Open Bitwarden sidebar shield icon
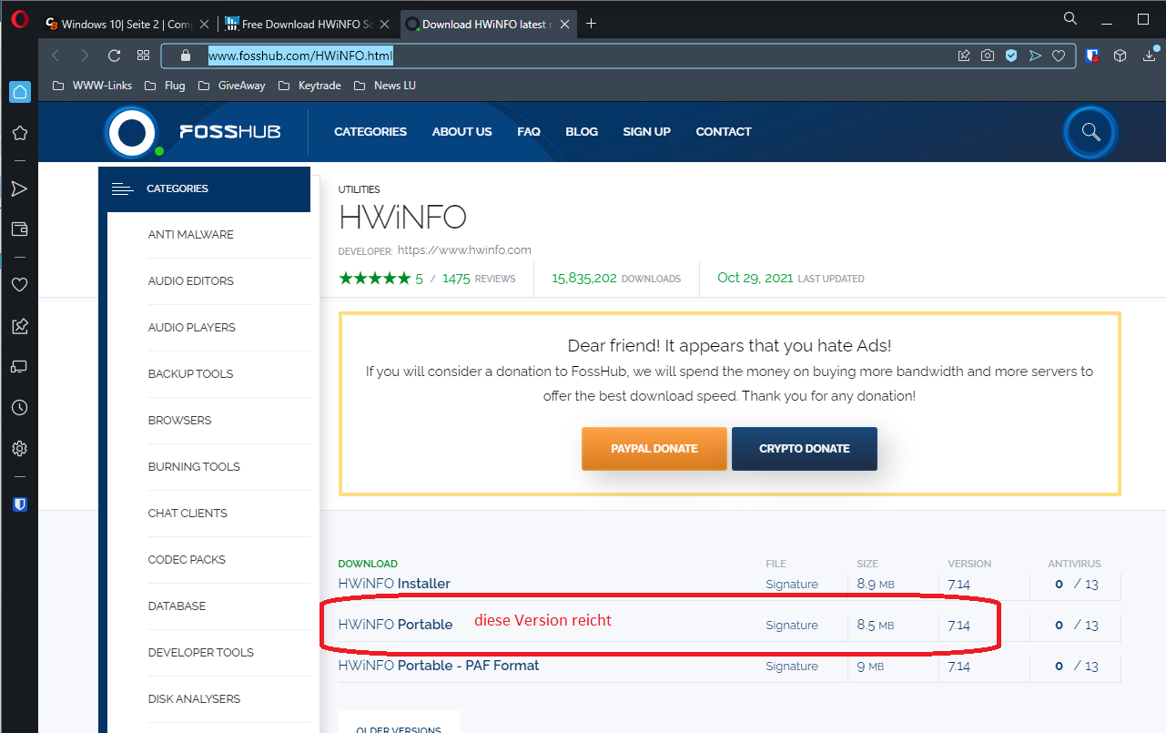The width and height of the screenshot is (1166, 733). click(x=19, y=504)
